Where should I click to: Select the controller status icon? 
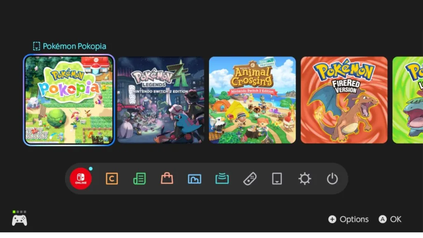19,218
